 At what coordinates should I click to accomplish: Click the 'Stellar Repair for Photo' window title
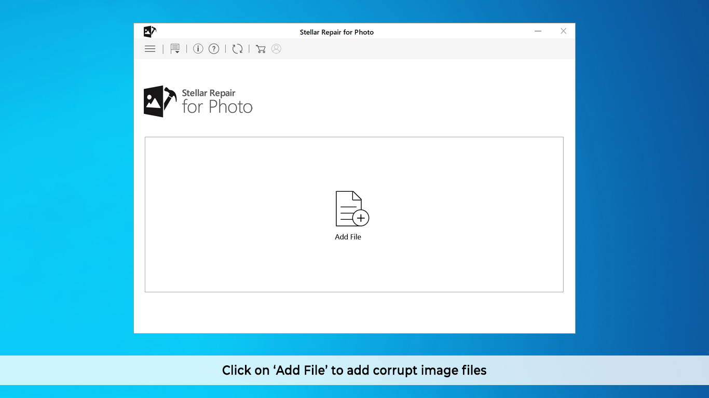336,32
